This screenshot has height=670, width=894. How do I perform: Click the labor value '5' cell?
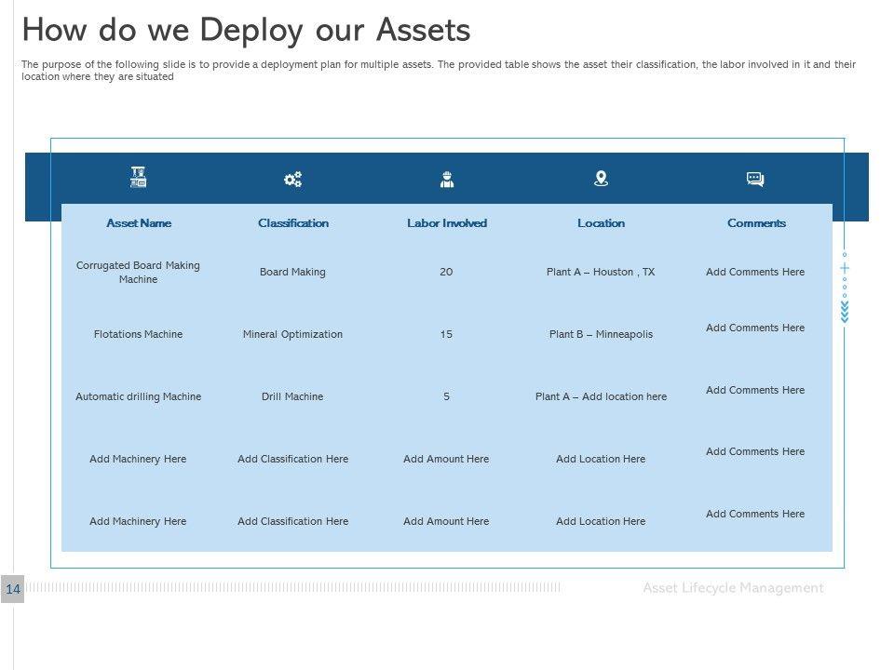446,396
